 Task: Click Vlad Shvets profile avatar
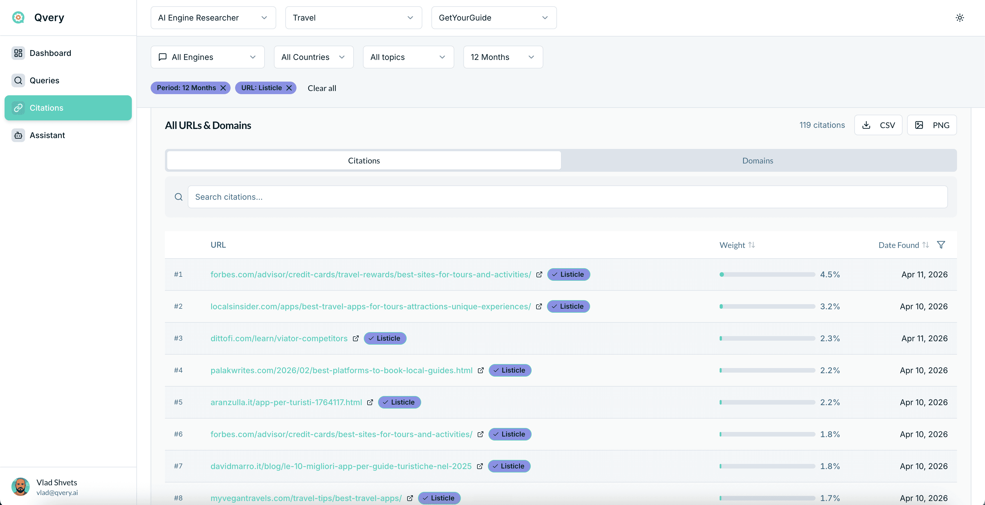click(21, 487)
